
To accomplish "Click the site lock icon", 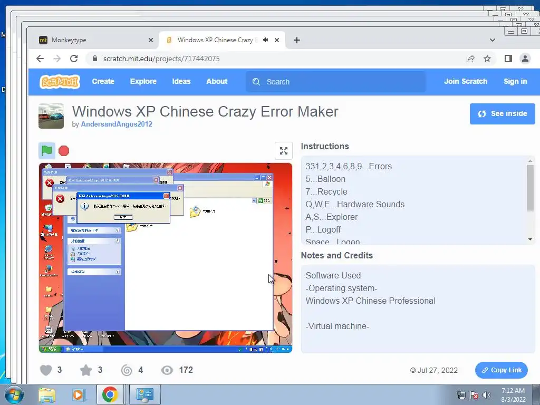I will tap(95, 59).
